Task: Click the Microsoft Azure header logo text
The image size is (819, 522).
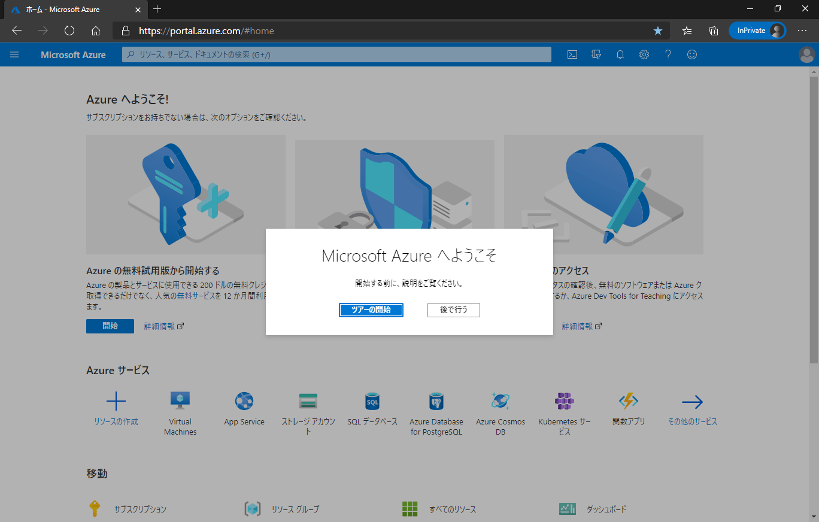Action: pos(73,54)
